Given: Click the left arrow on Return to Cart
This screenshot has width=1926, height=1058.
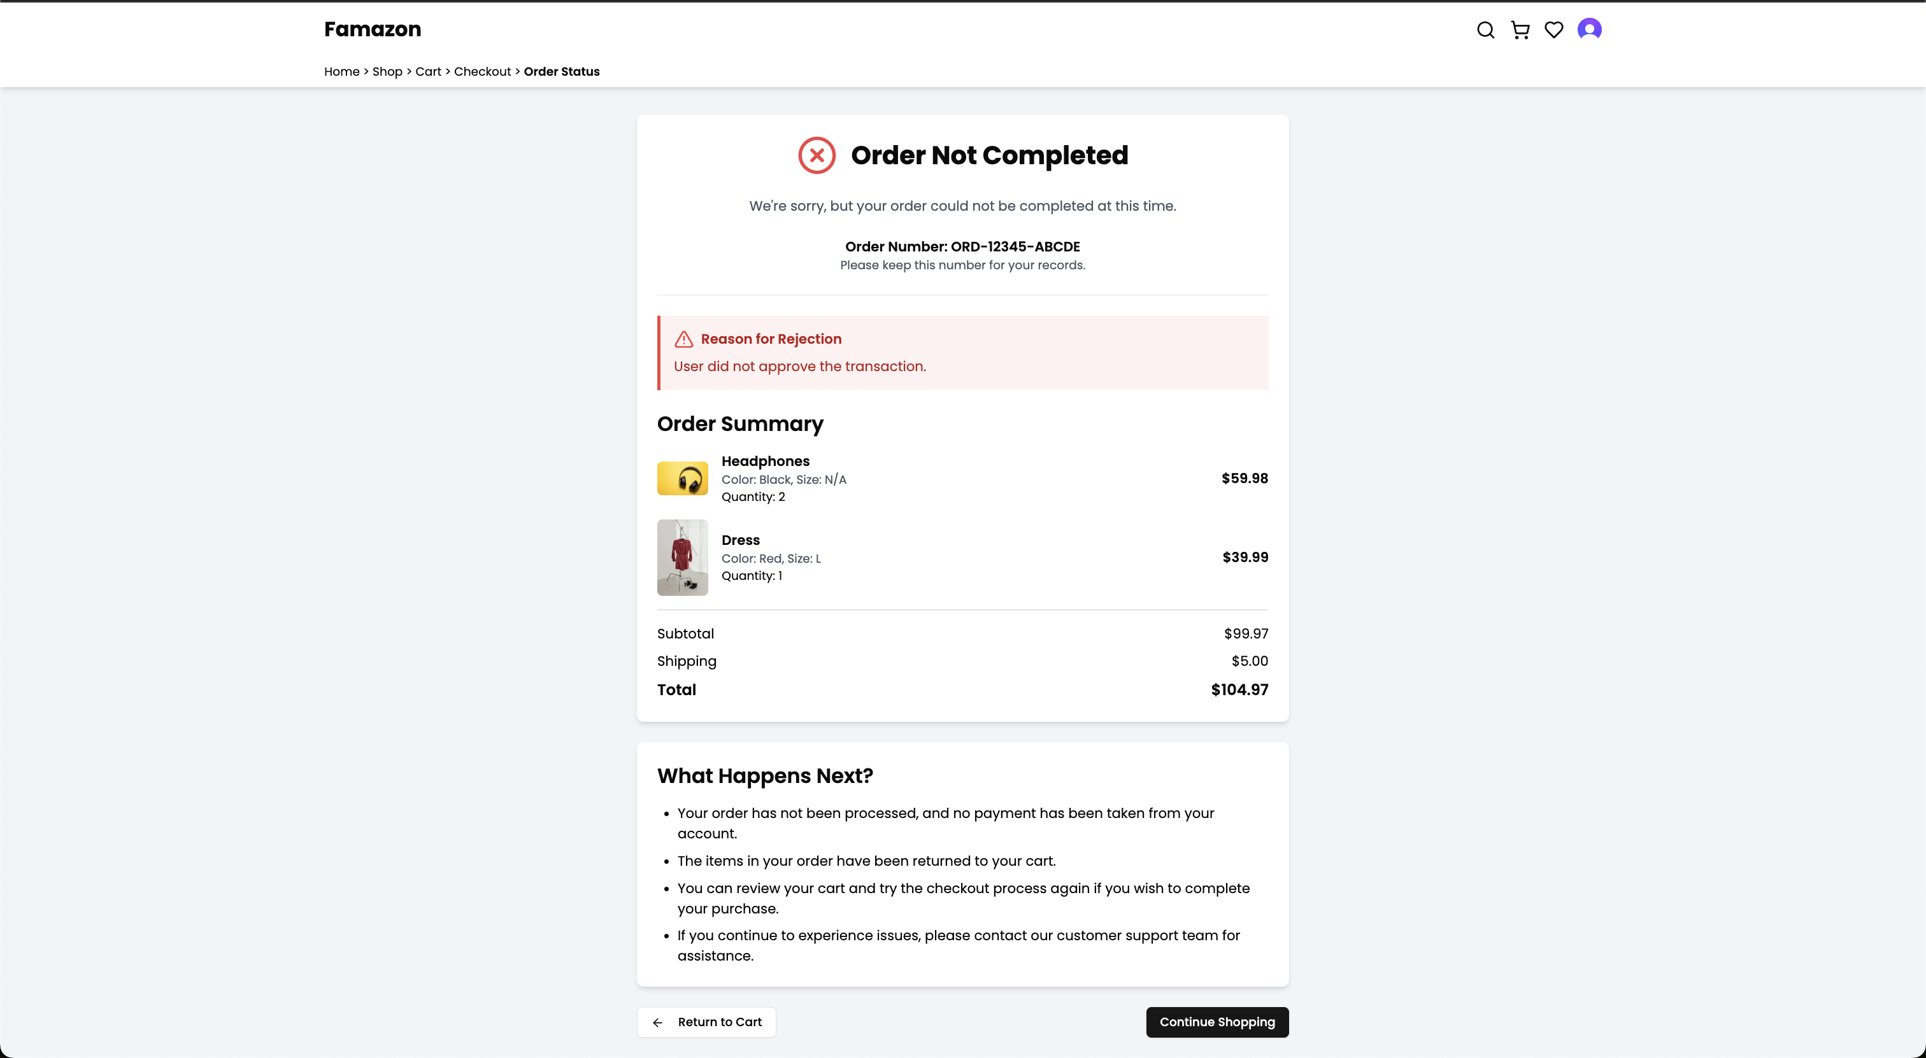Looking at the screenshot, I should pyautogui.click(x=658, y=1022).
